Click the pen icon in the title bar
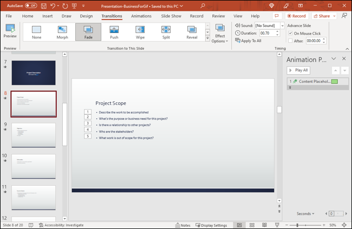 [286, 5]
